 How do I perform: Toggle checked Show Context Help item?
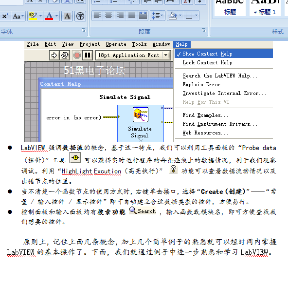click(x=223, y=54)
